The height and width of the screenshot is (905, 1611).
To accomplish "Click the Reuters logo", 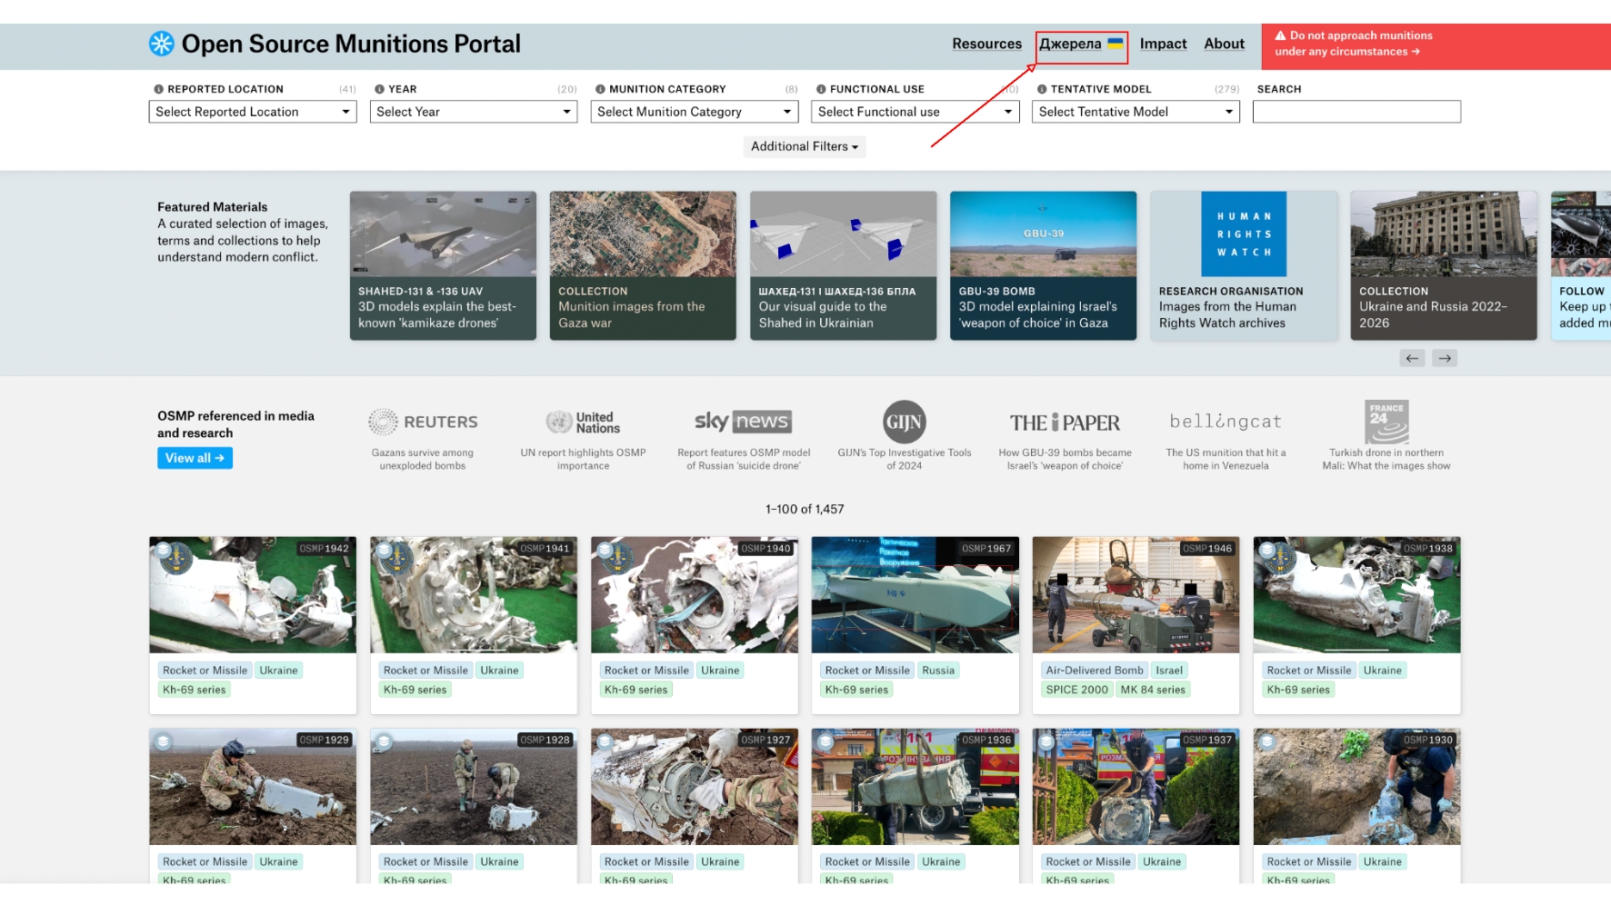I will [423, 422].
